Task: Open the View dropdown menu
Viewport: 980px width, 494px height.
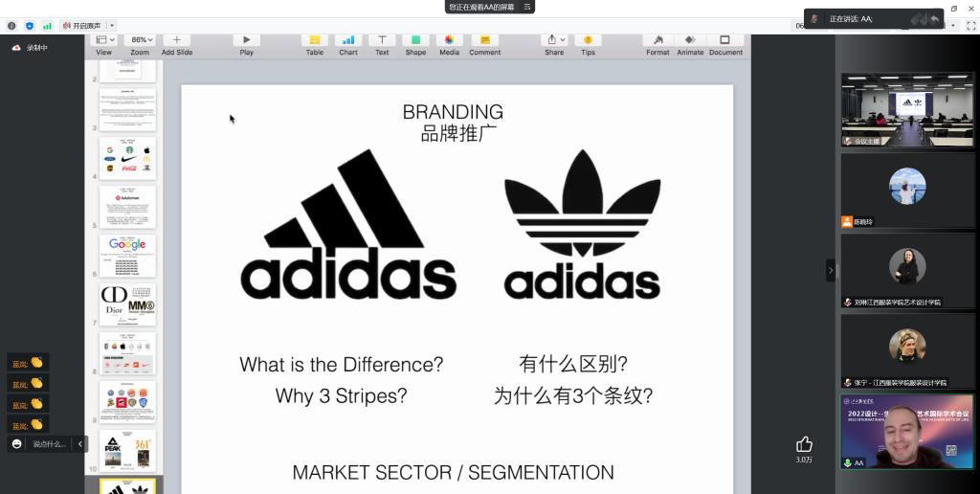Action: click(103, 40)
